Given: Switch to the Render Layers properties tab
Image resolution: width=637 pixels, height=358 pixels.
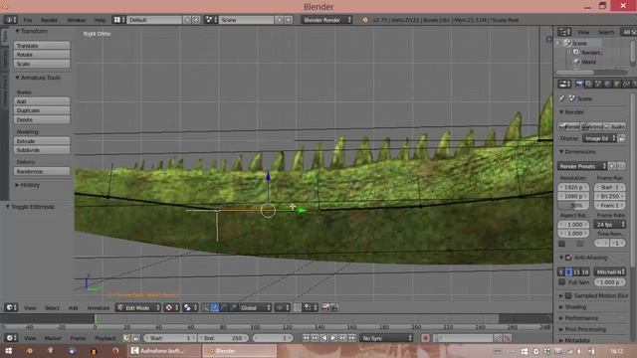Looking at the screenshot, I should 588,84.
